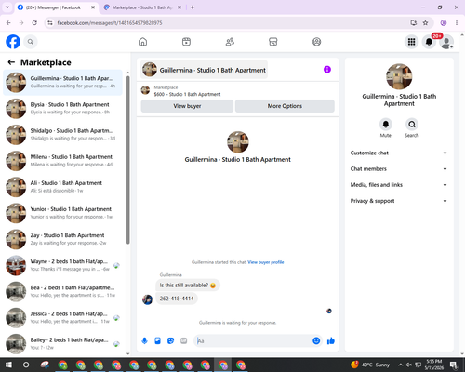Go to Home feed icon

142,42
